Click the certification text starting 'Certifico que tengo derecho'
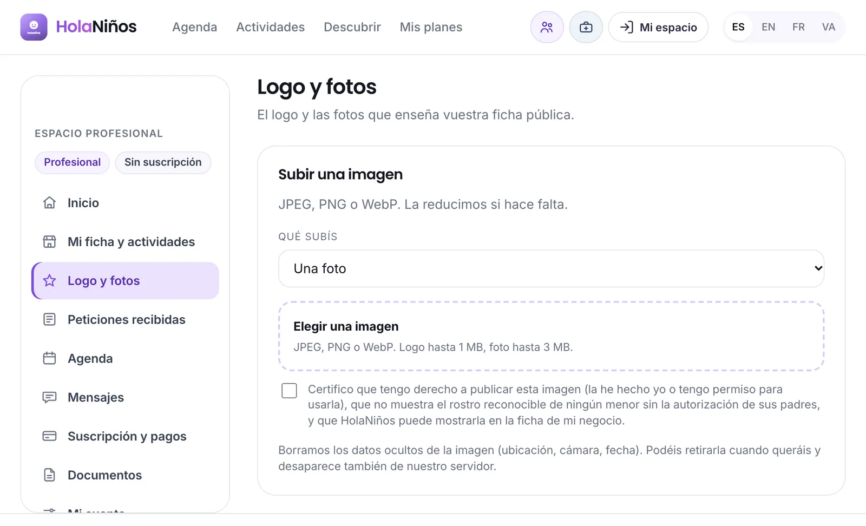Image resolution: width=866 pixels, height=526 pixels. pyautogui.click(x=564, y=405)
